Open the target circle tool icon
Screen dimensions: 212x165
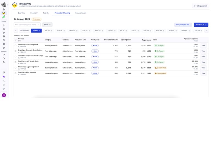[4, 33]
